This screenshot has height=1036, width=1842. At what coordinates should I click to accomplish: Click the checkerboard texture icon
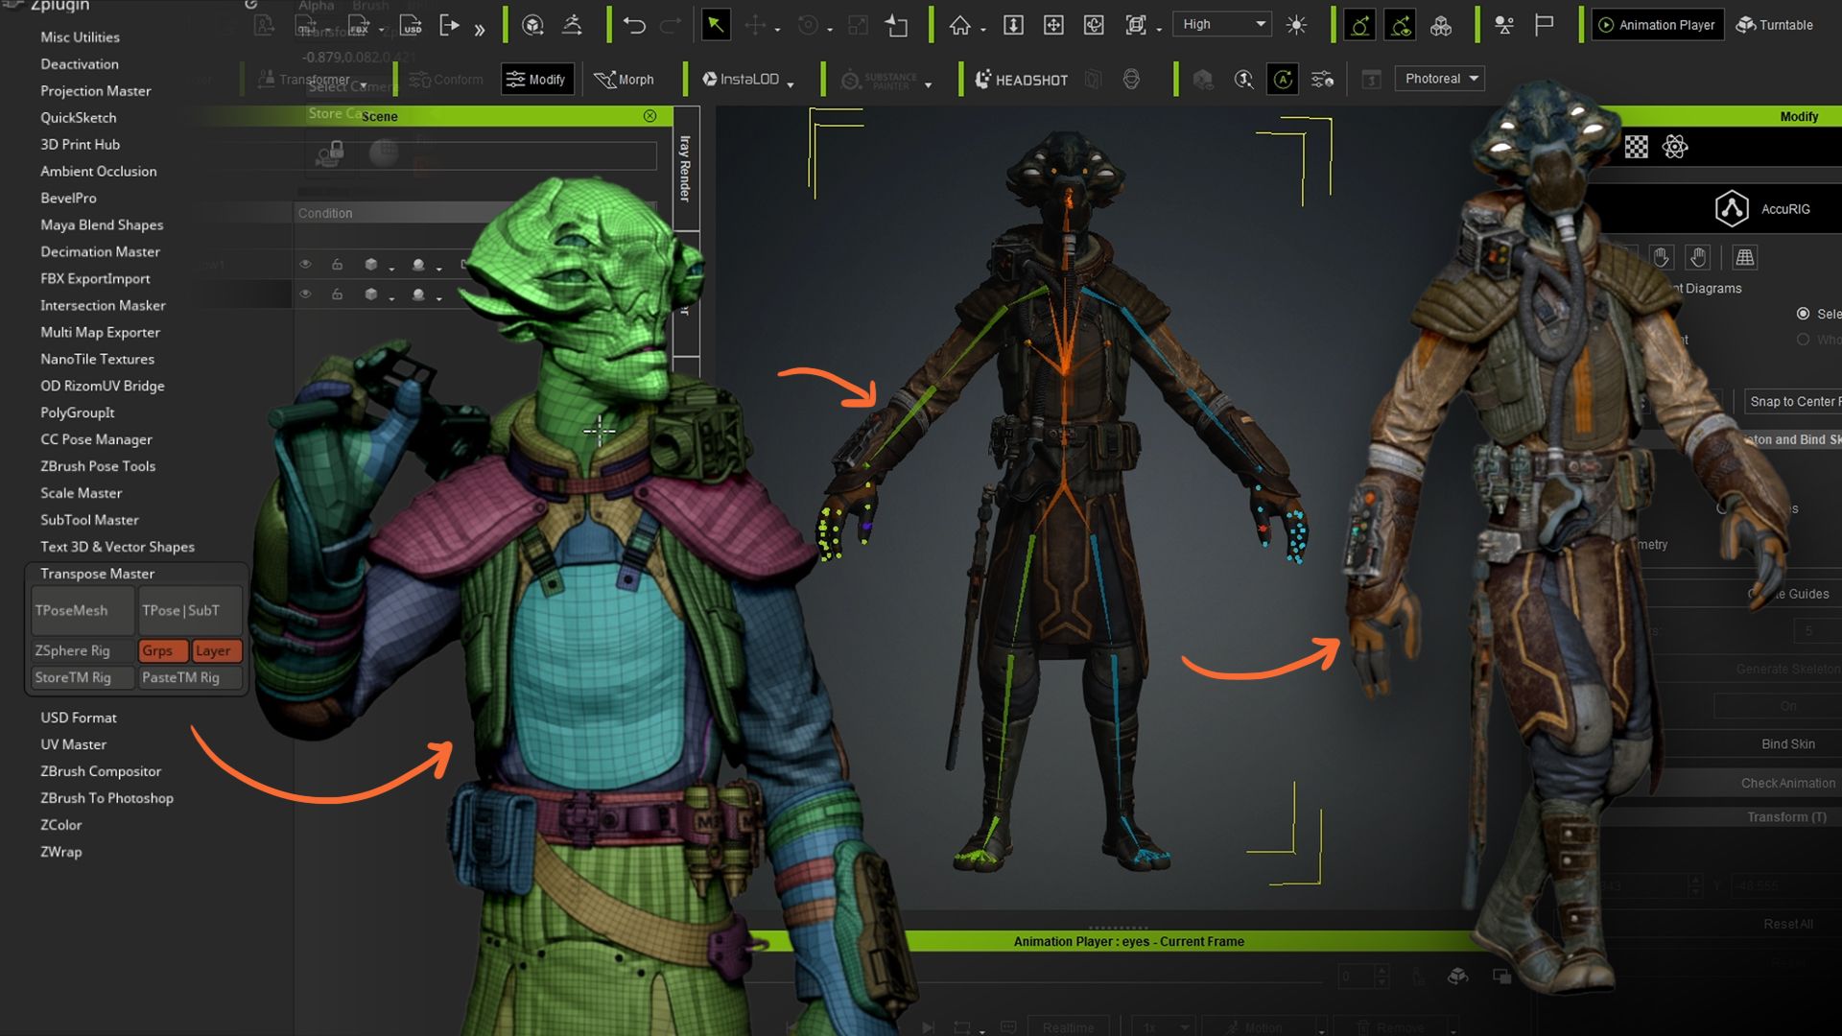1637,147
